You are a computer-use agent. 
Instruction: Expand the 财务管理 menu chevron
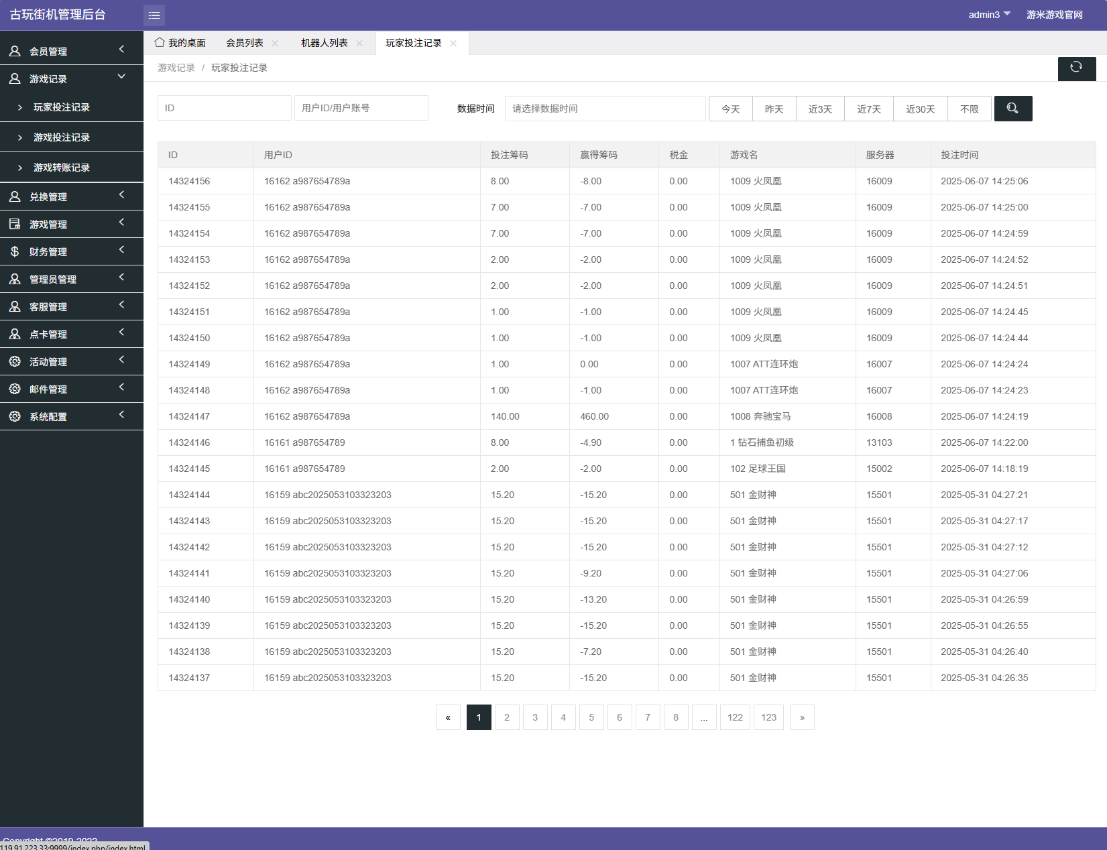122,249
